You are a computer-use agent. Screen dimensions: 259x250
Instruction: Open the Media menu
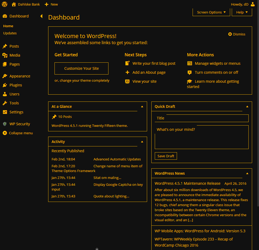pos(15,55)
